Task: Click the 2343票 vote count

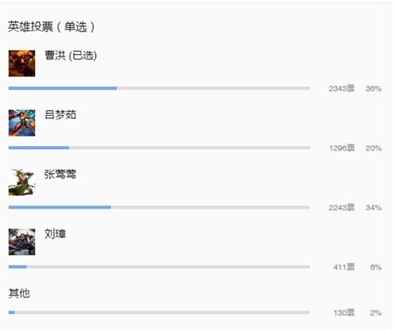Action: coord(341,89)
